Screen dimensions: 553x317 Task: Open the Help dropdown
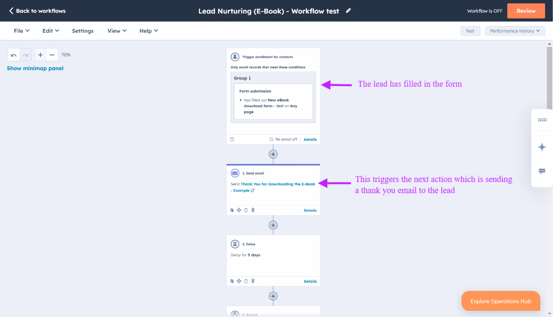[149, 31]
